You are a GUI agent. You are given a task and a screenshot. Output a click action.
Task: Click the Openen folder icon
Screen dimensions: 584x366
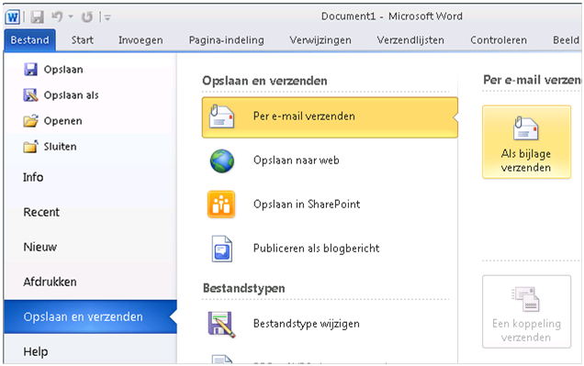30,120
